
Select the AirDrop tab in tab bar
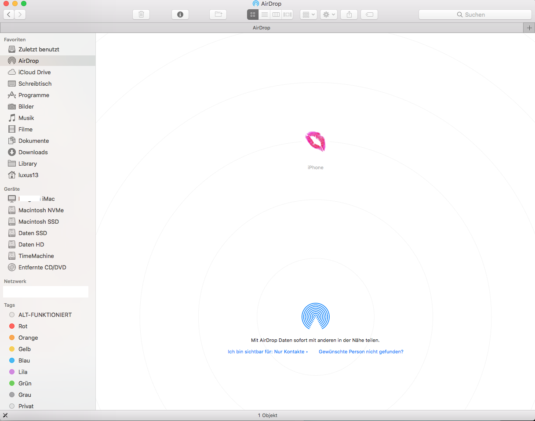[262, 28]
